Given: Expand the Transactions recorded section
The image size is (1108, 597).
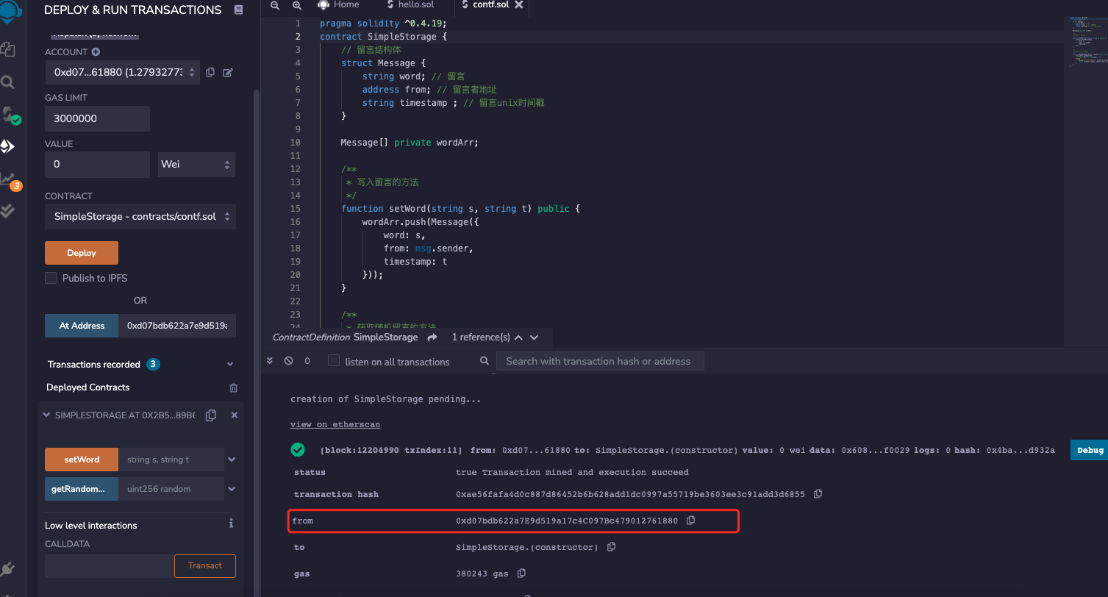Looking at the screenshot, I should [230, 365].
